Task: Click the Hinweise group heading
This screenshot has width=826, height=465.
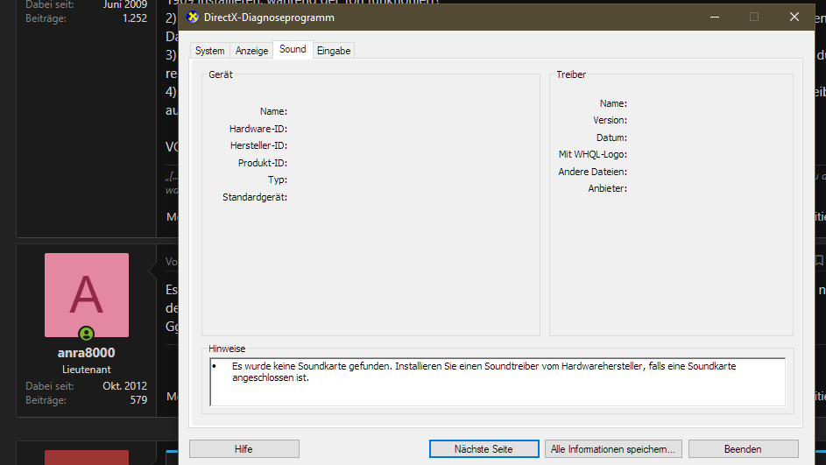Action: pyautogui.click(x=227, y=349)
